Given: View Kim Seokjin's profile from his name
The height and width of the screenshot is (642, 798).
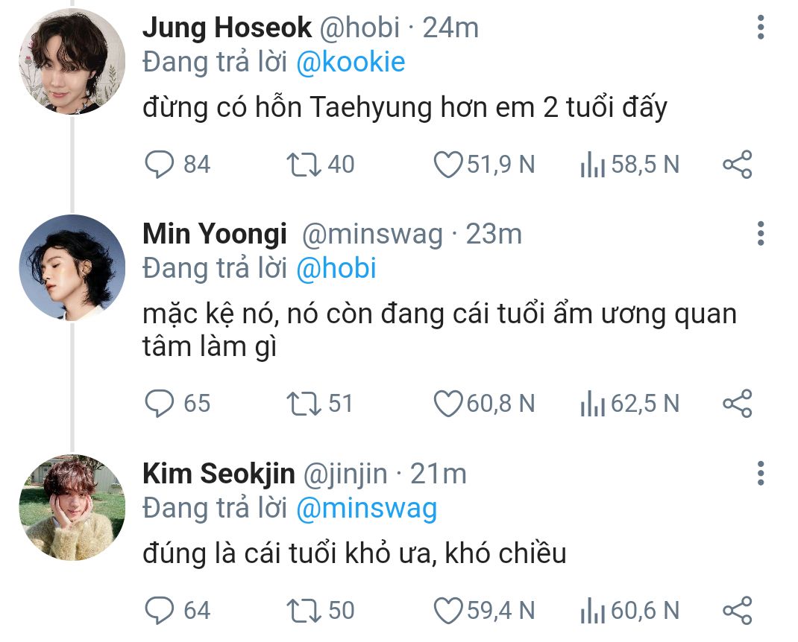Looking at the screenshot, I should pos(219,474).
